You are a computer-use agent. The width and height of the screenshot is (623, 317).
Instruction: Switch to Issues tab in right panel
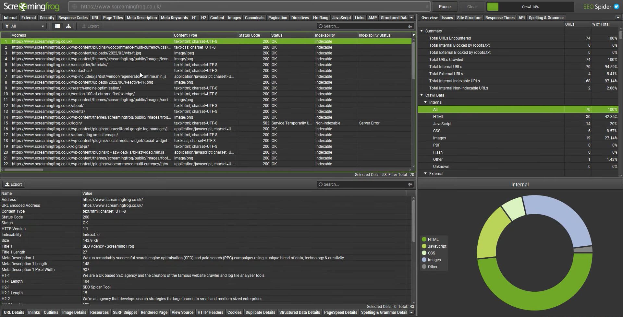[x=447, y=18]
